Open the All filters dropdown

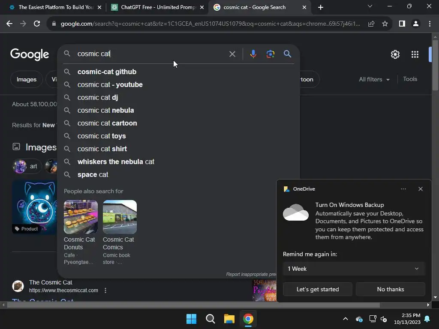tap(374, 79)
